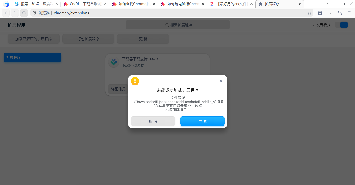The height and width of the screenshot is (185, 355).
Task: Open the tab list dropdown chevron
Action: coord(328,4)
